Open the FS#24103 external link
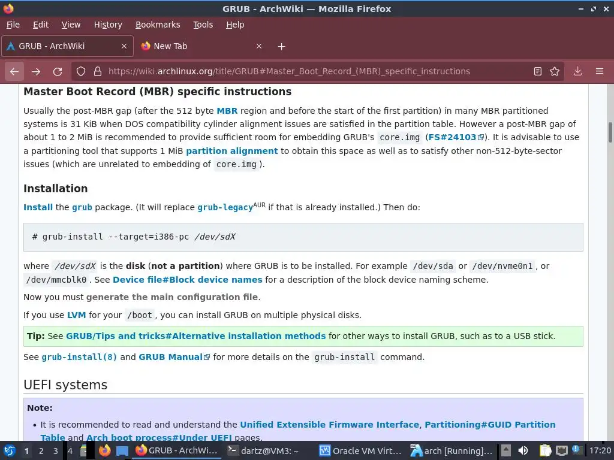 pos(456,137)
